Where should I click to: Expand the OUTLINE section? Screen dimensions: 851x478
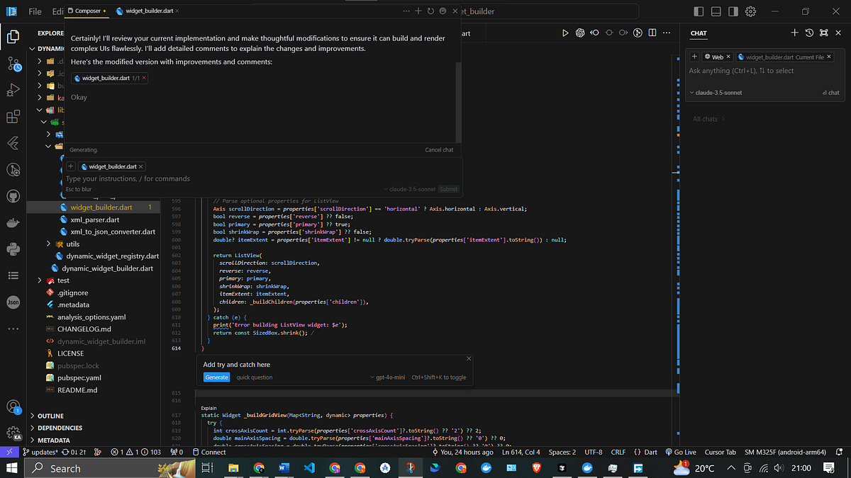(50, 416)
